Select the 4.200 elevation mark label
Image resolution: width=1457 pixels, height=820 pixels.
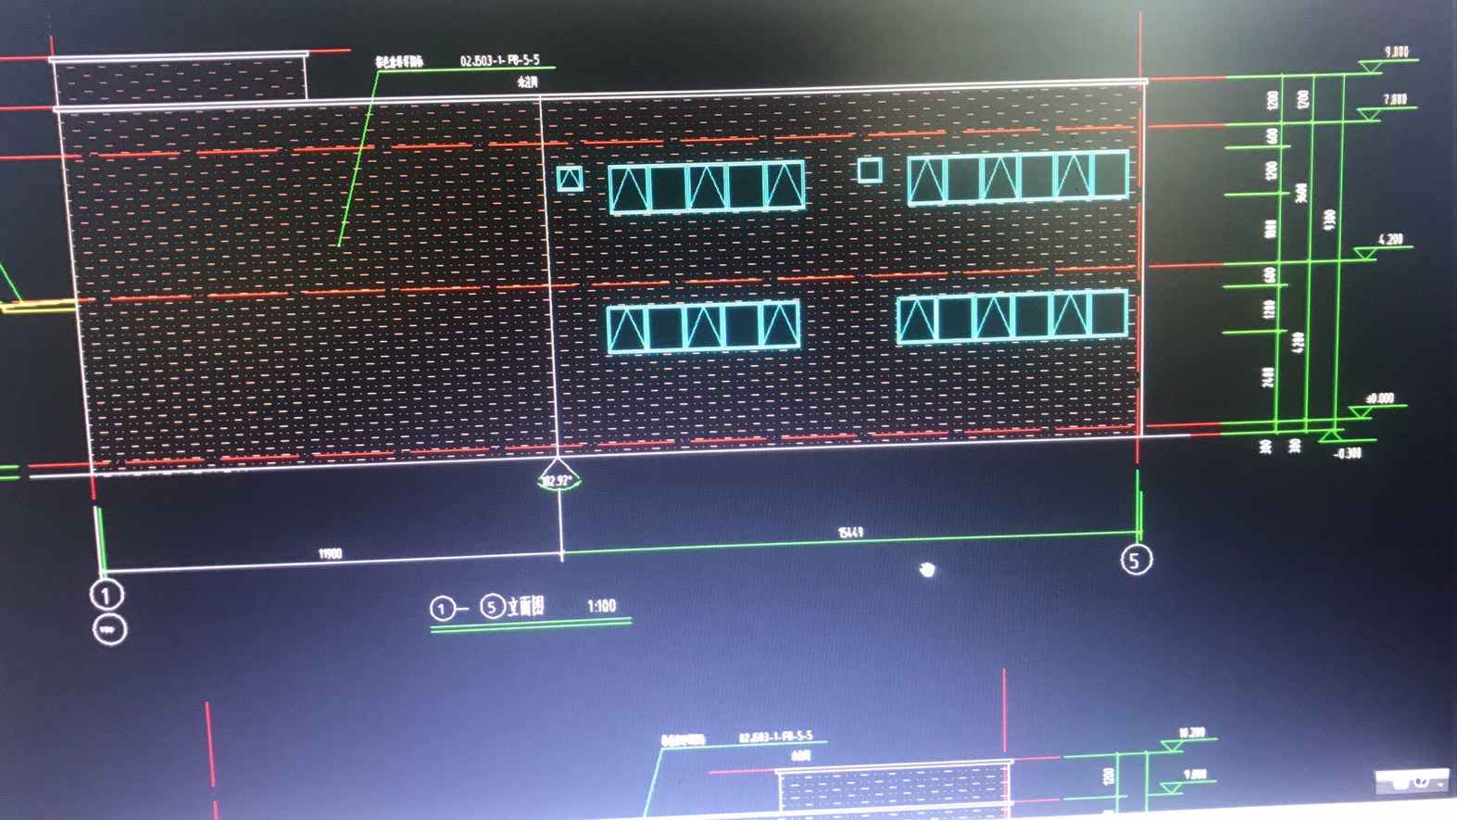pos(1389,239)
